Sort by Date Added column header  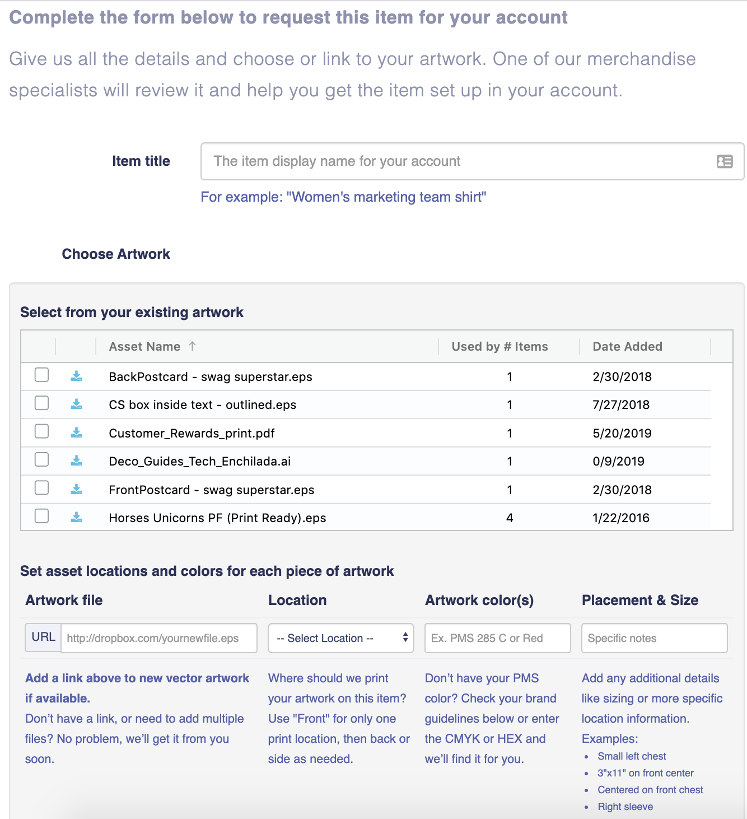point(627,347)
